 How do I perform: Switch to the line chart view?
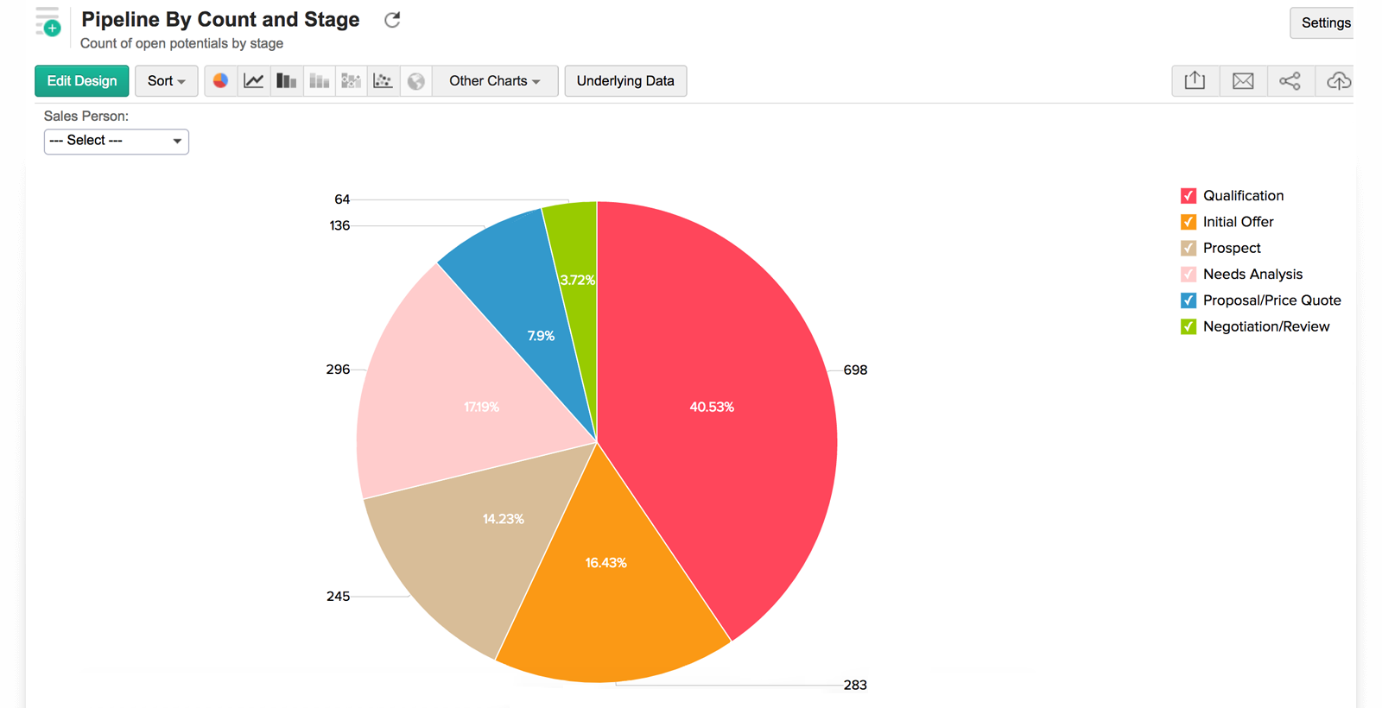tap(254, 81)
